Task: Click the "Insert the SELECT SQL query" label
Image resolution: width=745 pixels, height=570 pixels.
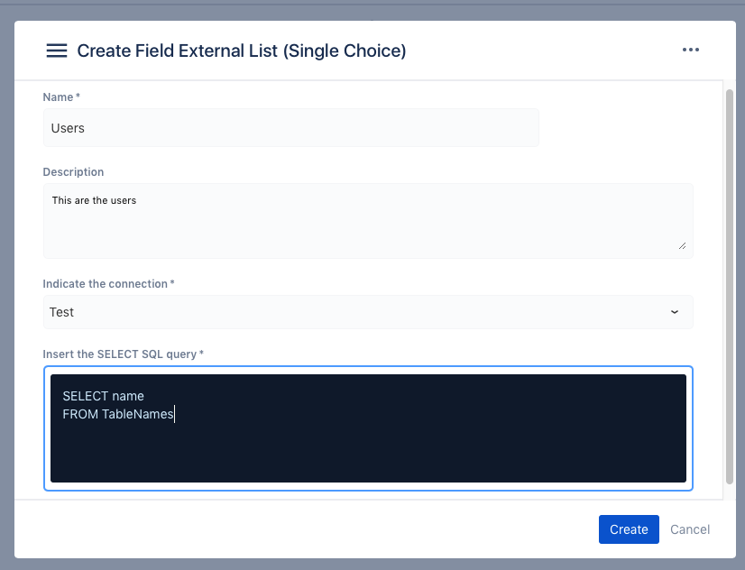Action: (120, 354)
